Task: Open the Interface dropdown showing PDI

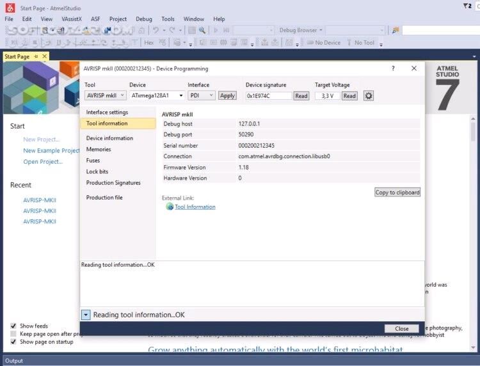Action: pyautogui.click(x=202, y=95)
